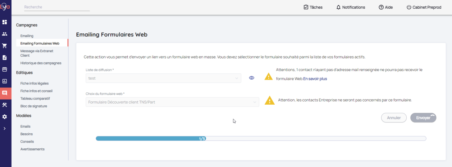Click the Annuler button
This screenshot has height=167, width=452.
pos(394,118)
